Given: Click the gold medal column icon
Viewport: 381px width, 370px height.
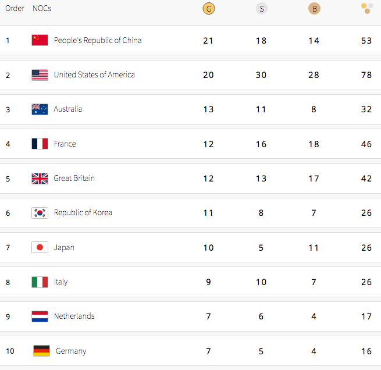Looking at the screenshot, I should coord(208,9).
